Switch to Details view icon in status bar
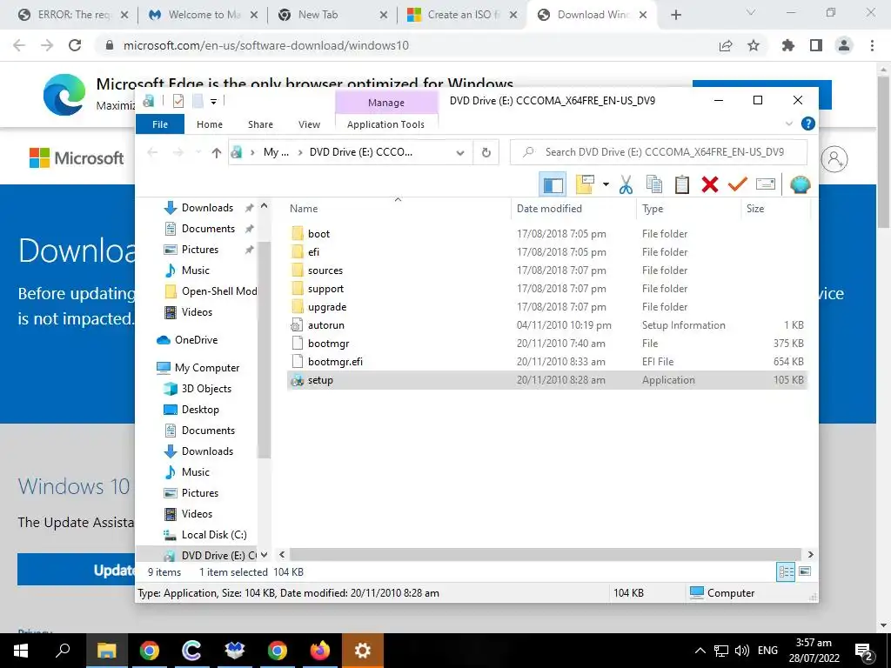The image size is (891, 668). [x=786, y=571]
